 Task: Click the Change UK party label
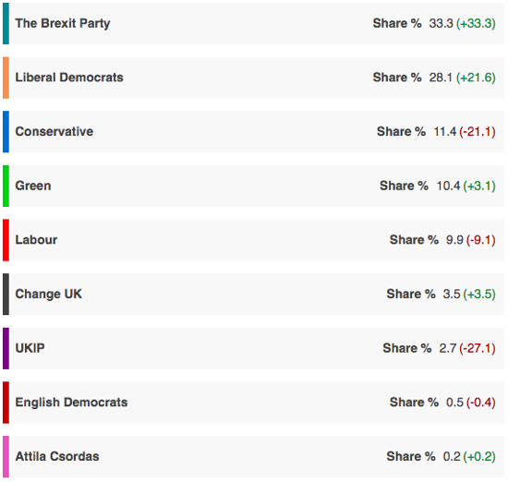pos(49,295)
